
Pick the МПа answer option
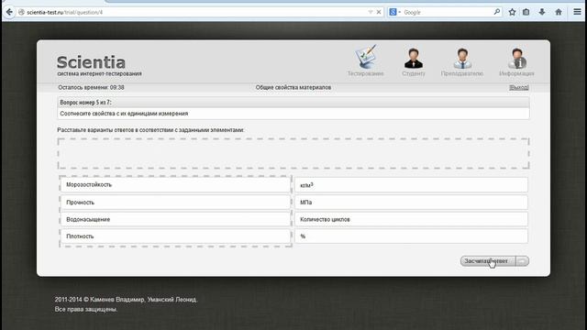pos(411,203)
